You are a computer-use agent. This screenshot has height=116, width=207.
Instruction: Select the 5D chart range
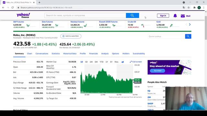click(86, 62)
